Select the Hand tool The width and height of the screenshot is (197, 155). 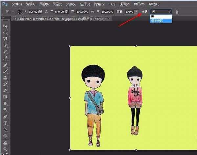[5, 143]
